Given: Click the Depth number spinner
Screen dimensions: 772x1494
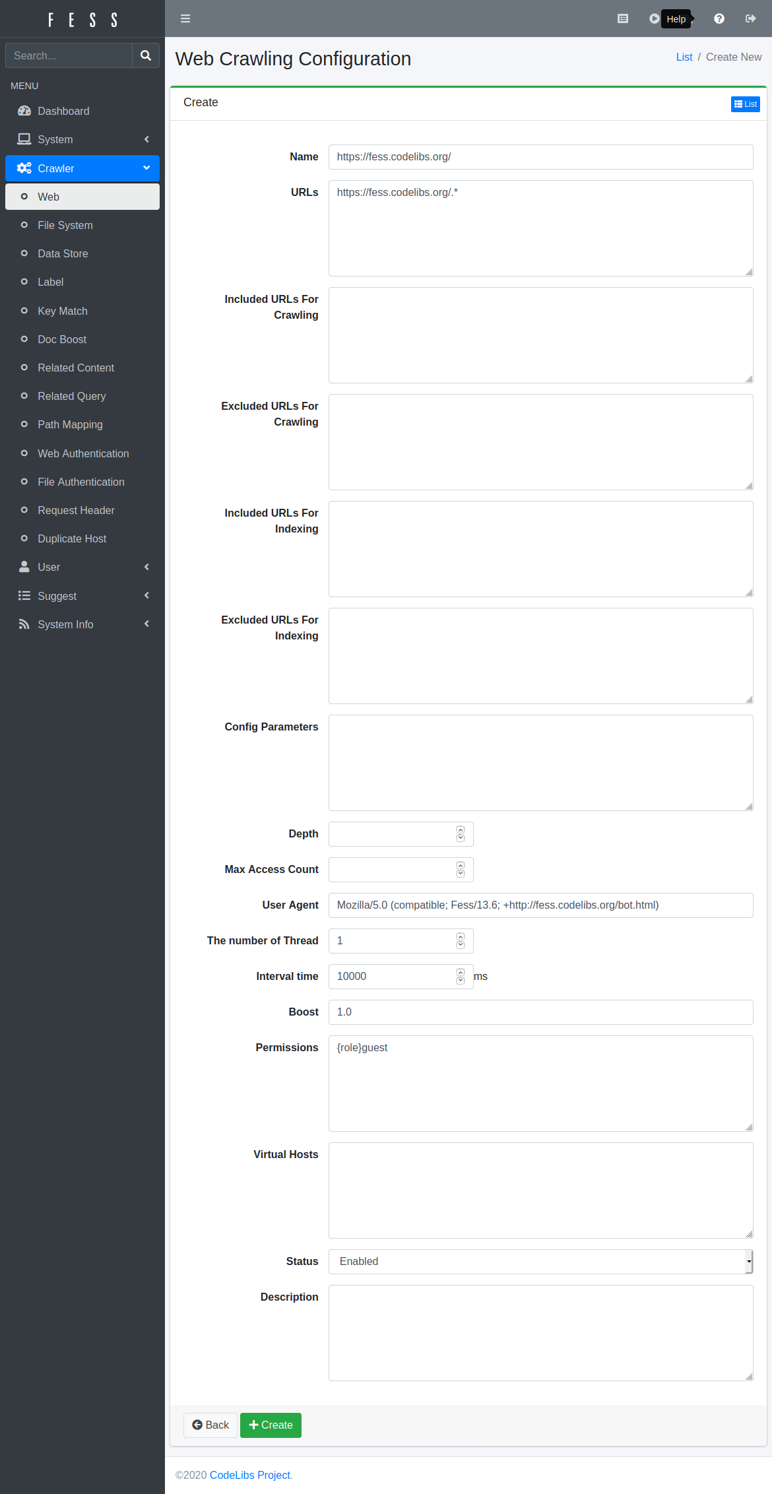Looking at the screenshot, I should [x=461, y=834].
